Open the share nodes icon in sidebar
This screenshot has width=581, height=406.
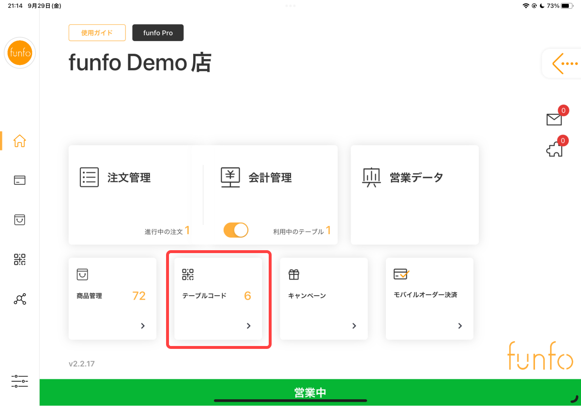pyautogui.click(x=20, y=299)
